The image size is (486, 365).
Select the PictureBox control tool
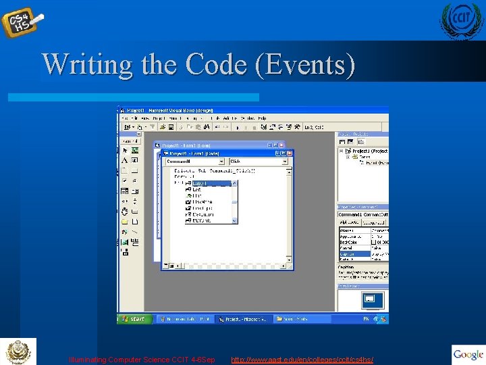(x=135, y=151)
